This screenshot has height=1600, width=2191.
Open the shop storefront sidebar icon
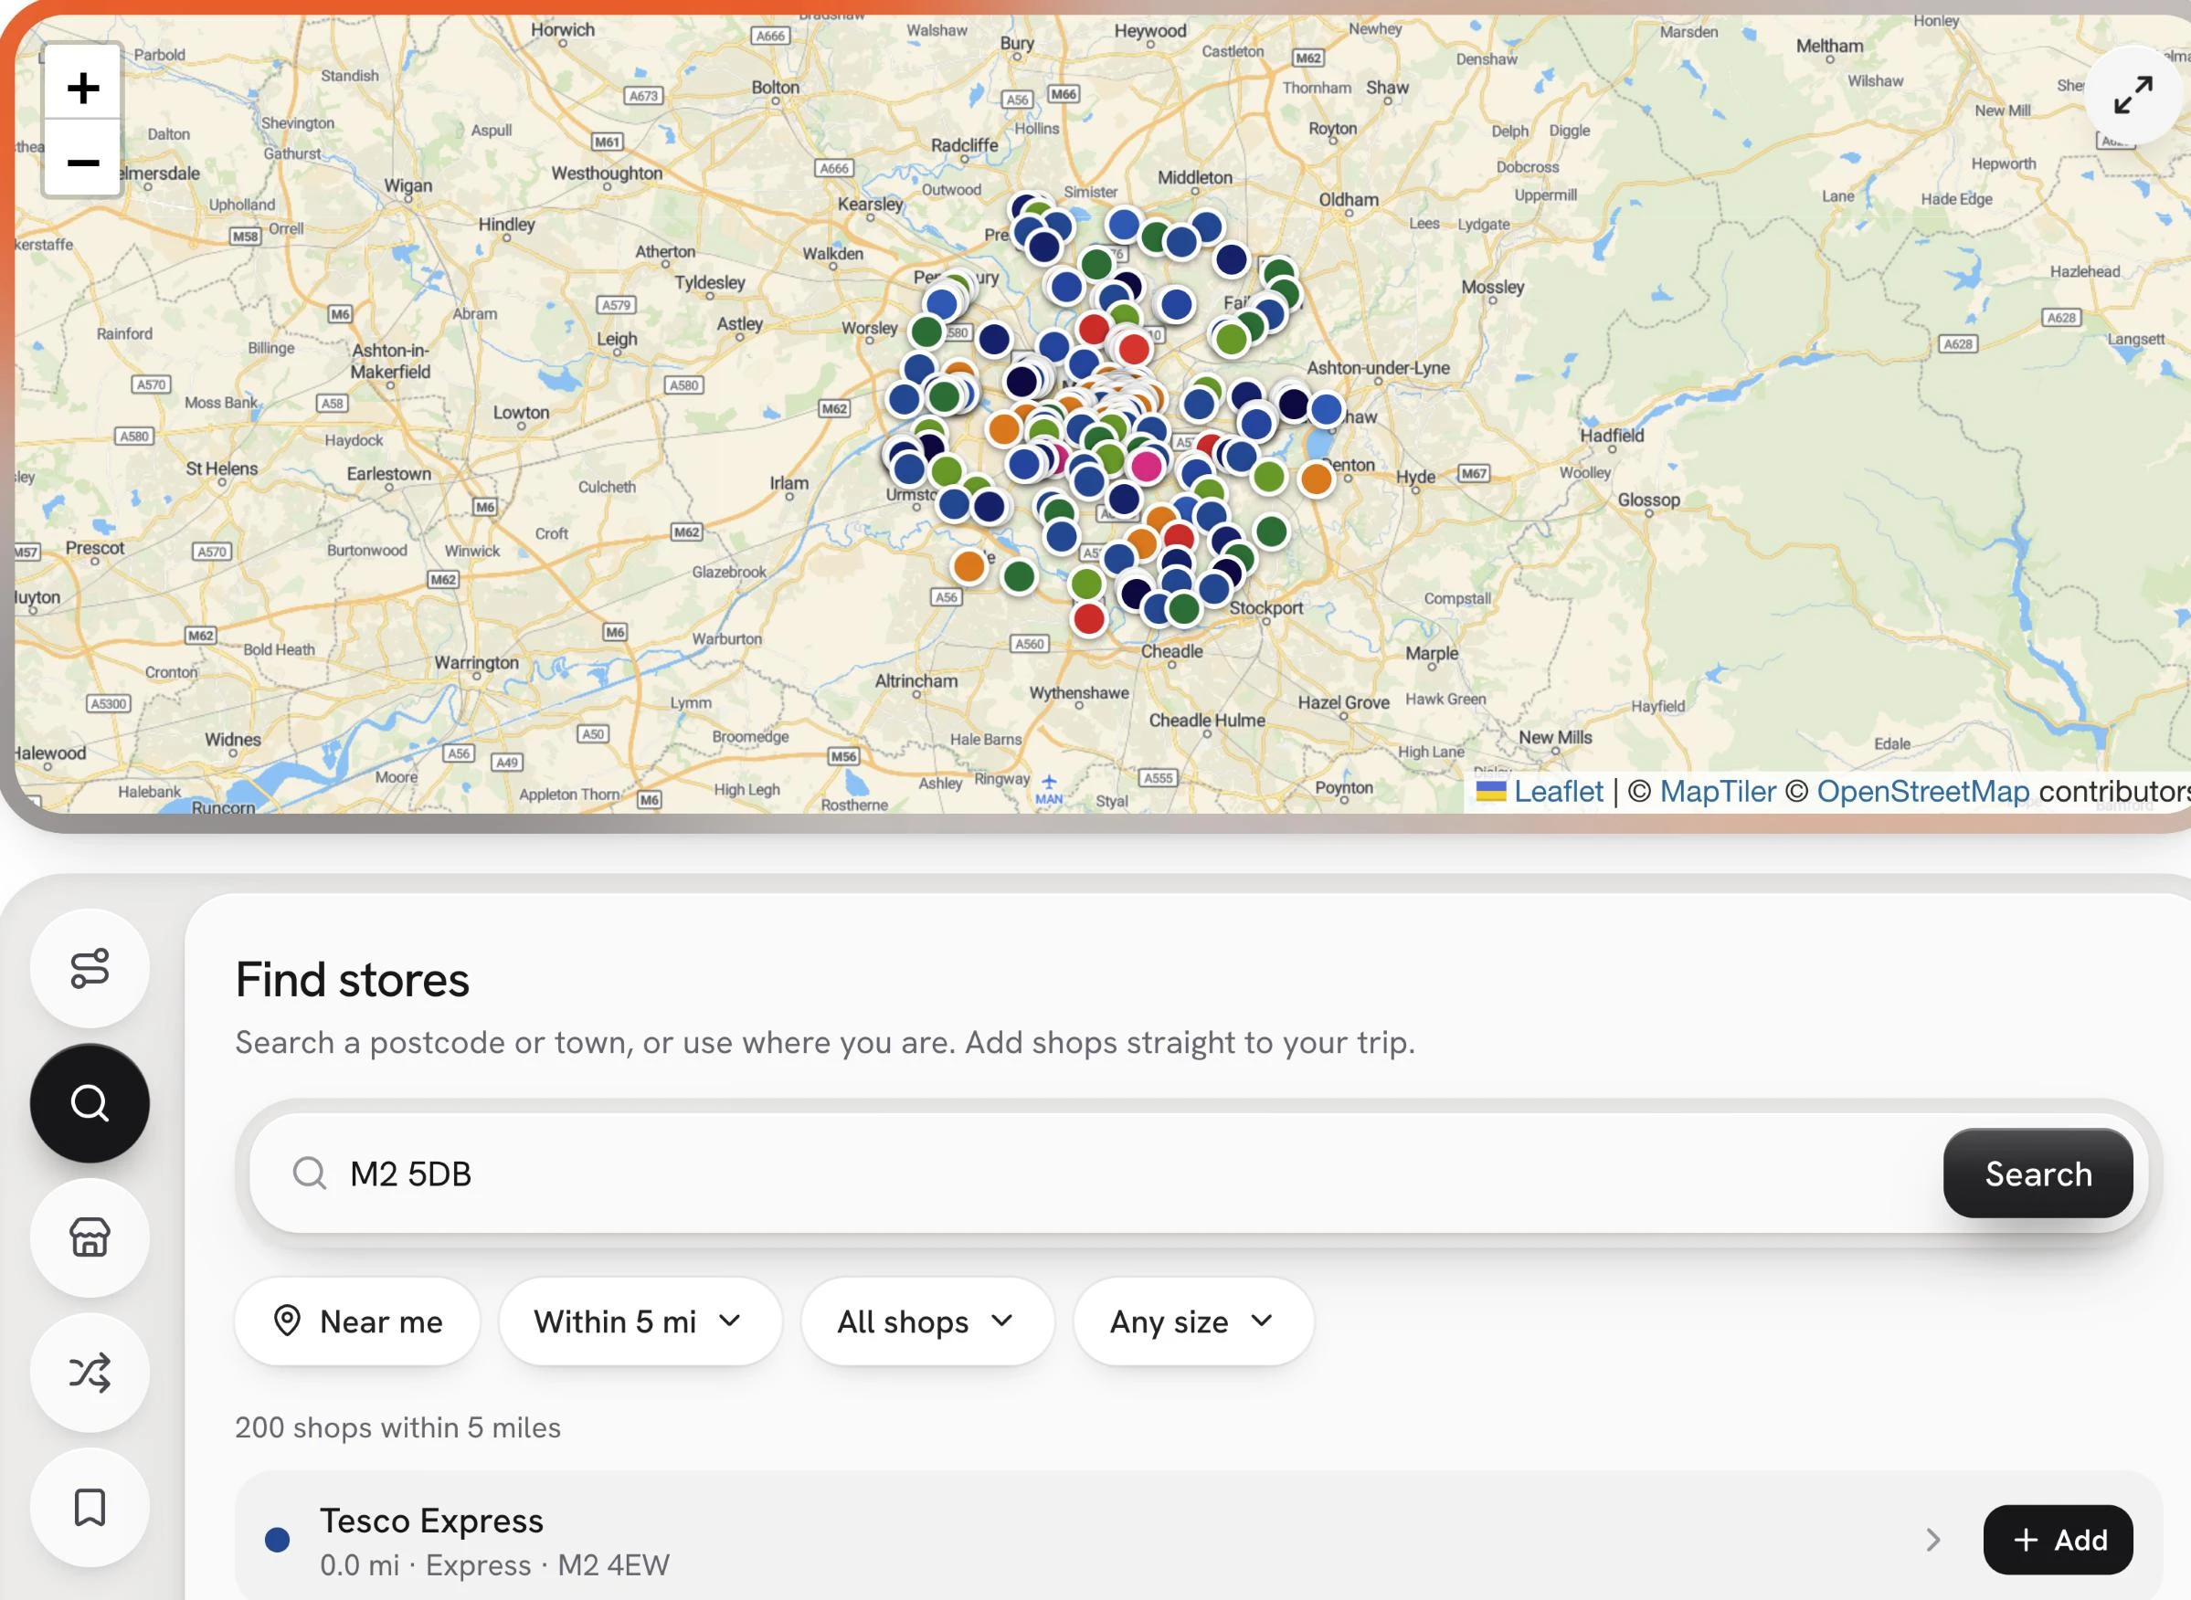[90, 1237]
